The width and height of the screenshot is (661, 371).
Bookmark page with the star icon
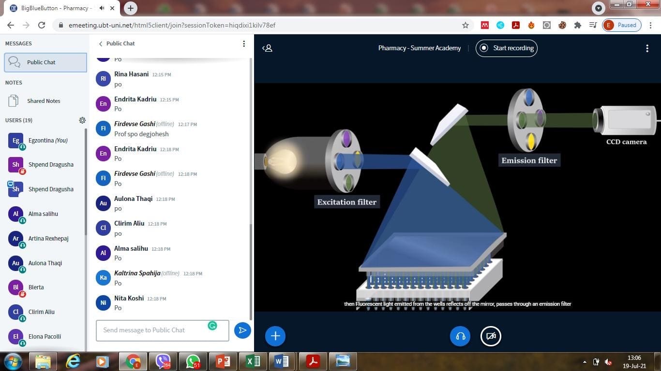pos(466,25)
